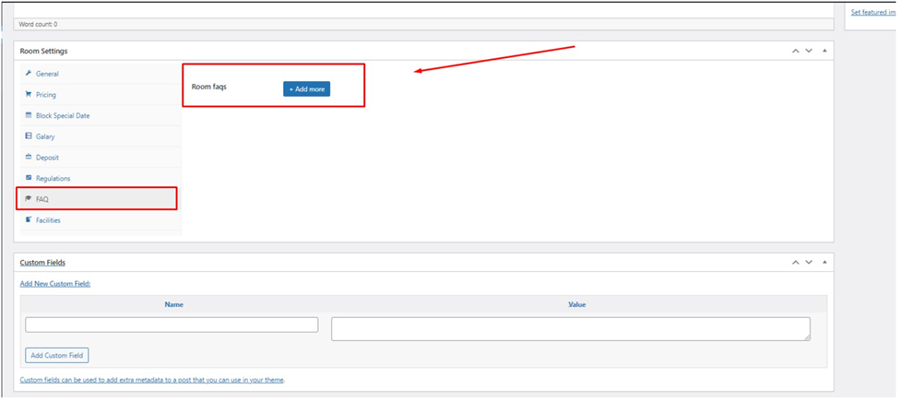
Task: Click the Galary tab icon
Action: pos(29,136)
